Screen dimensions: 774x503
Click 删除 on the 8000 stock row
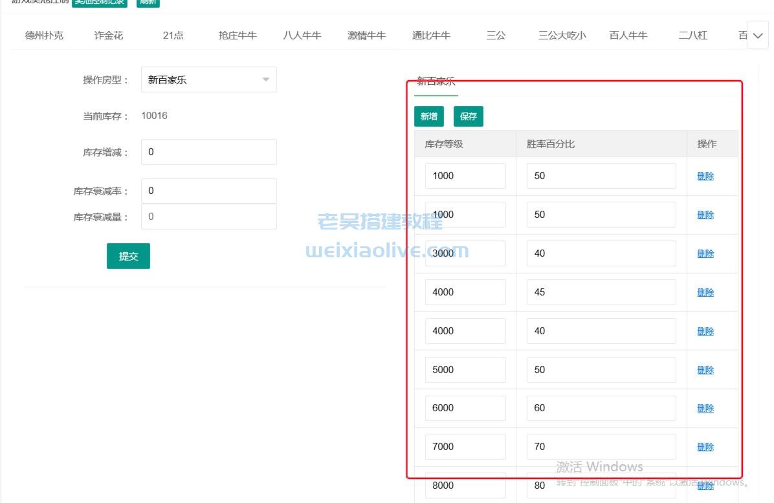(x=705, y=486)
